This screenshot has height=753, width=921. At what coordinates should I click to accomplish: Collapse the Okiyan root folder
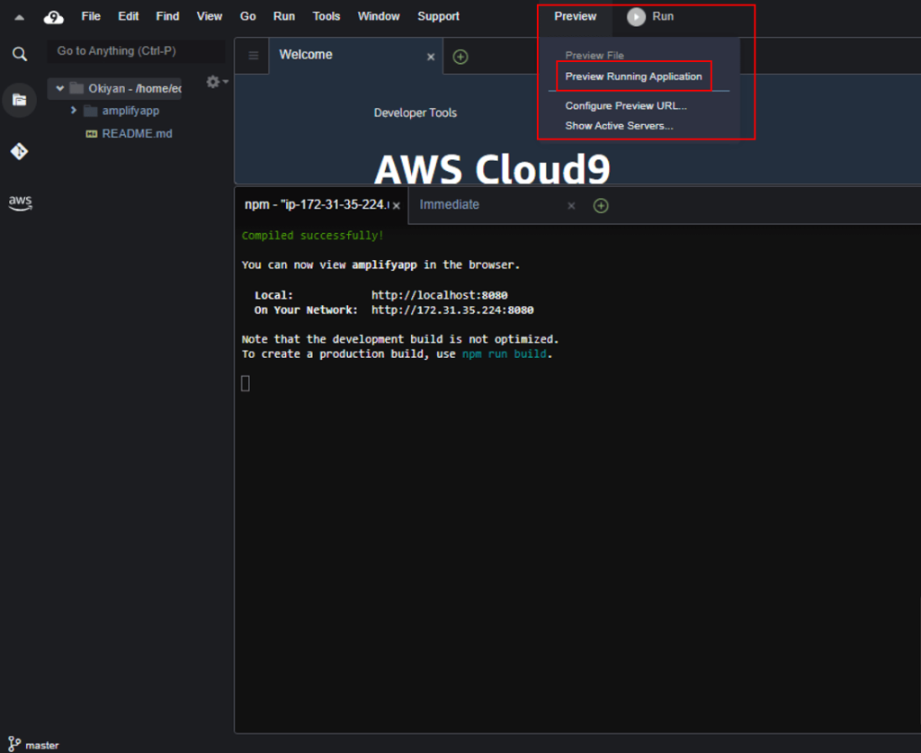coord(59,88)
